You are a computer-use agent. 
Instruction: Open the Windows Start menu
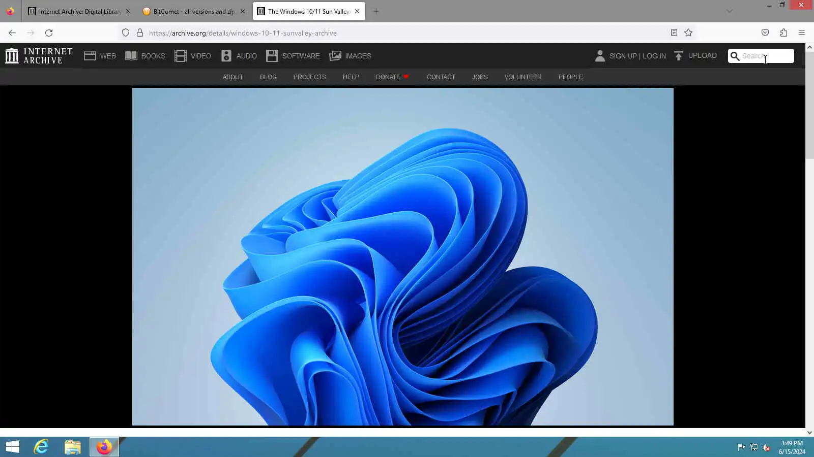coord(13,447)
